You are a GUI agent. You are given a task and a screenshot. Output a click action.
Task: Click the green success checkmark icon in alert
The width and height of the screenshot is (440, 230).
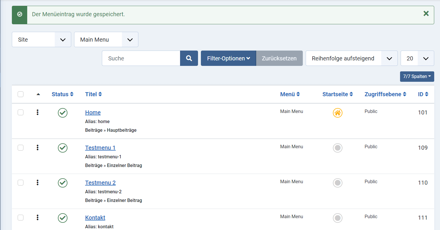20,14
